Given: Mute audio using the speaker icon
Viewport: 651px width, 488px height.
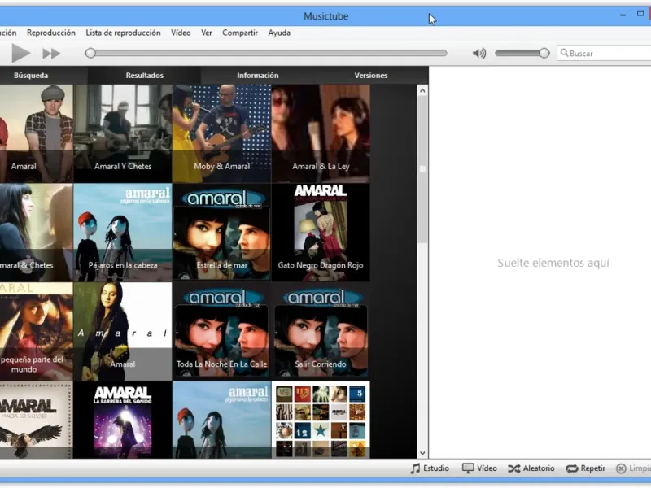Looking at the screenshot, I should click(479, 53).
